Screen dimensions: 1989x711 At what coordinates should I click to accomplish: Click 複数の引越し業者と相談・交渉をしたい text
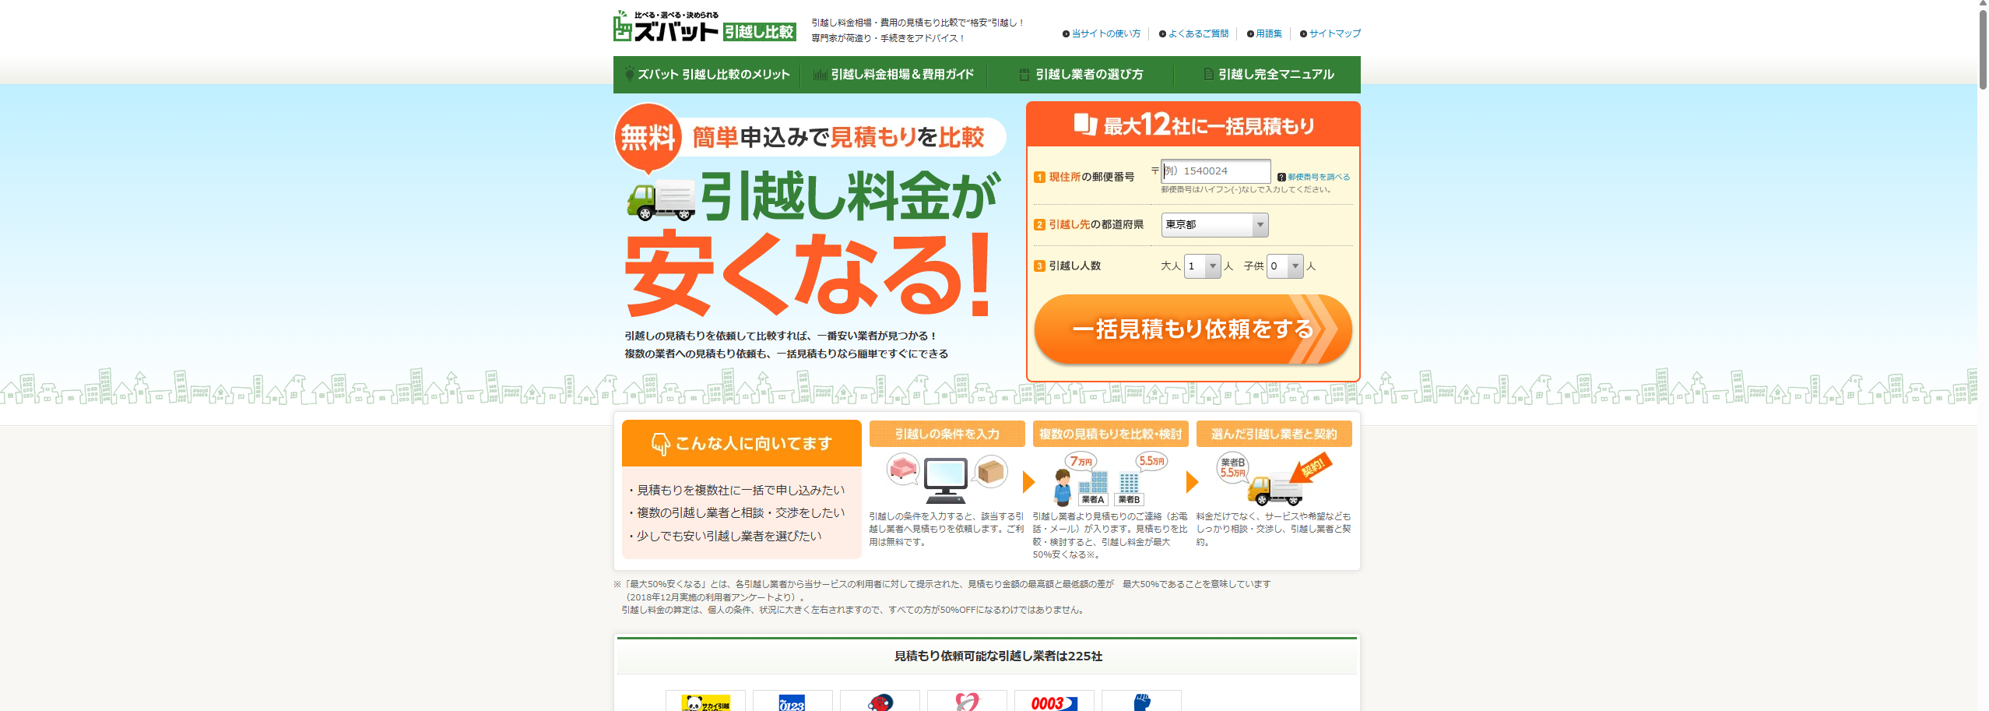click(x=740, y=513)
